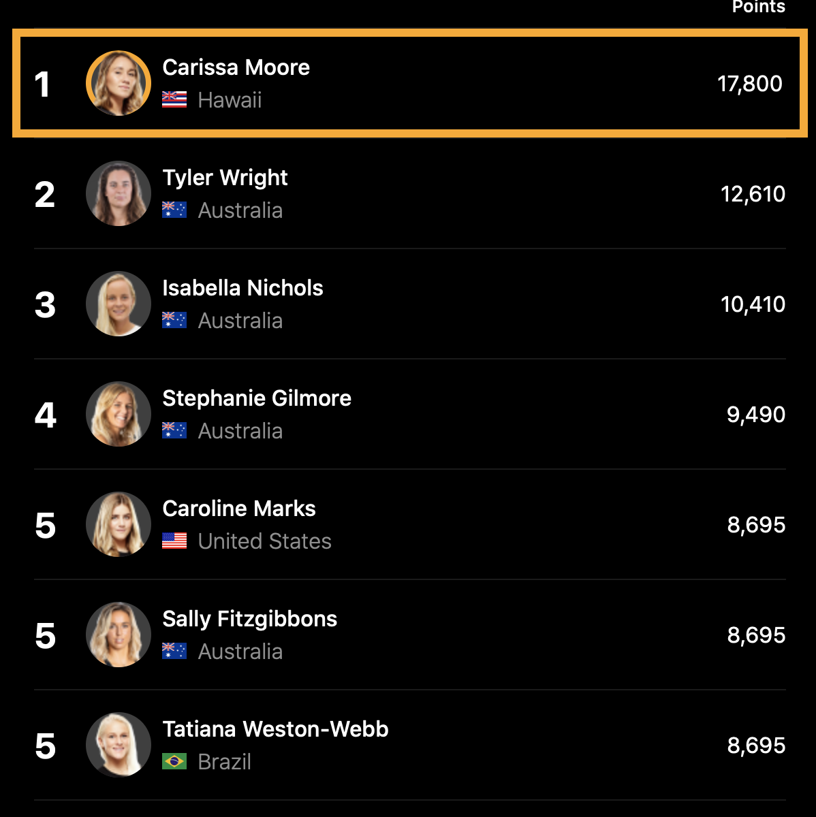The image size is (816, 817).
Task: Click Tyler Wright's Australia flag icon
Action: coord(174,210)
